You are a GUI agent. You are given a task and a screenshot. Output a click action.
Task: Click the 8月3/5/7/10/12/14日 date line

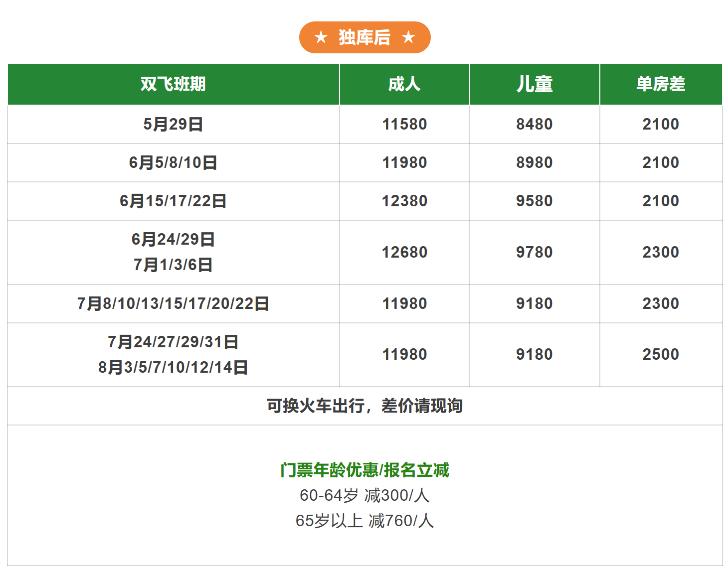(173, 367)
